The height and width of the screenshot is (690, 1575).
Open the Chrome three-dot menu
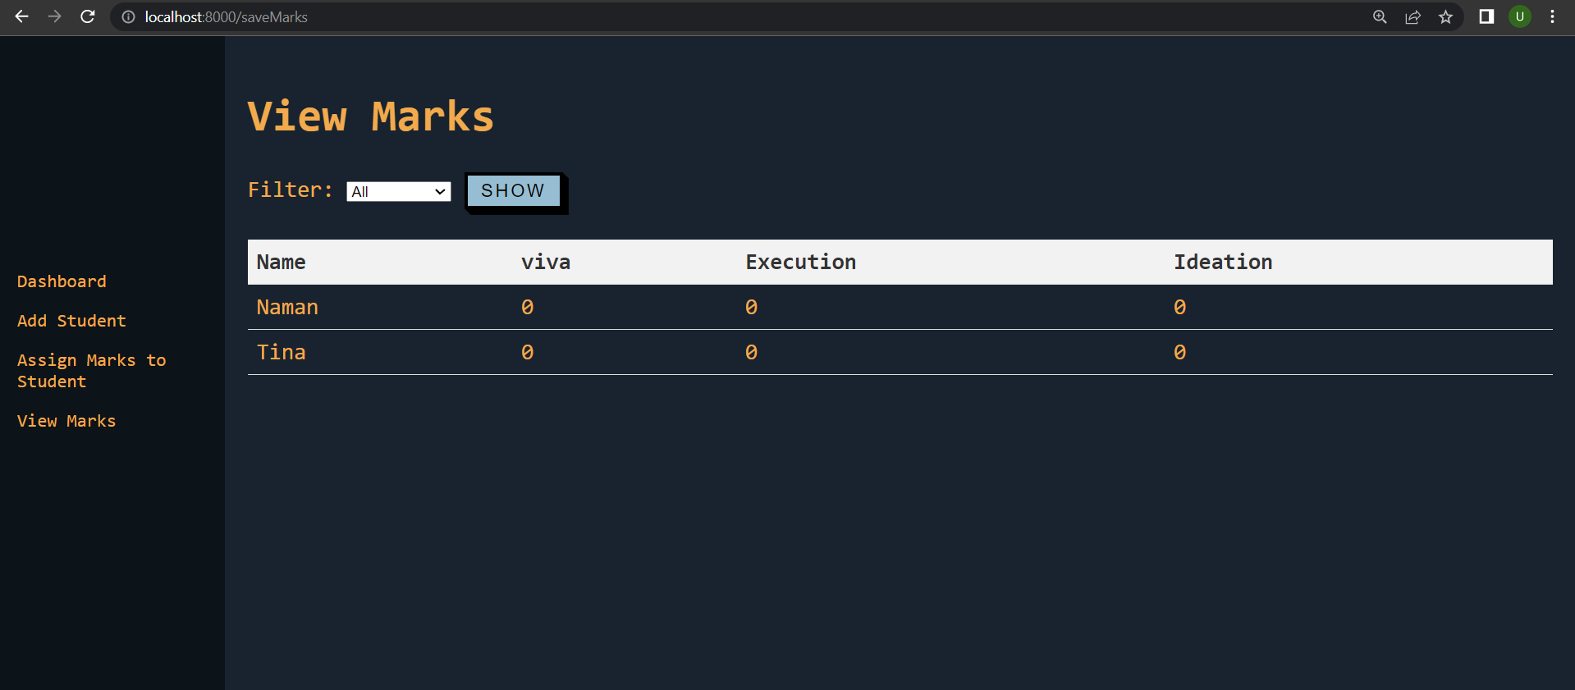(1552, 16)
